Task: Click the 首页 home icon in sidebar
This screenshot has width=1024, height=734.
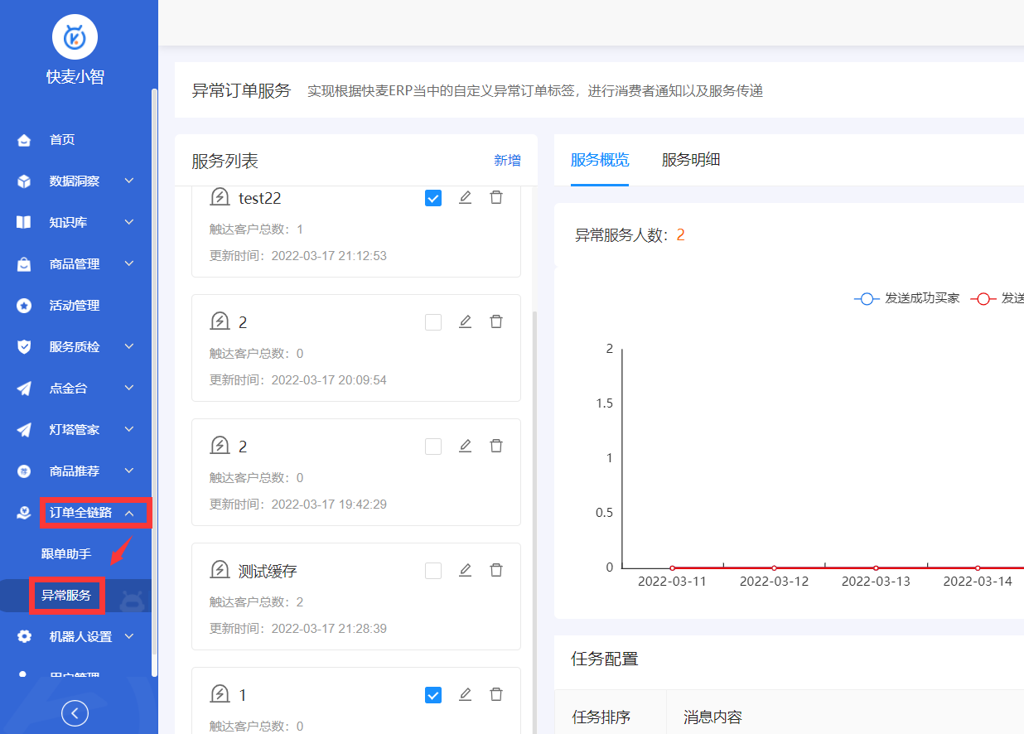Action: 24,140
